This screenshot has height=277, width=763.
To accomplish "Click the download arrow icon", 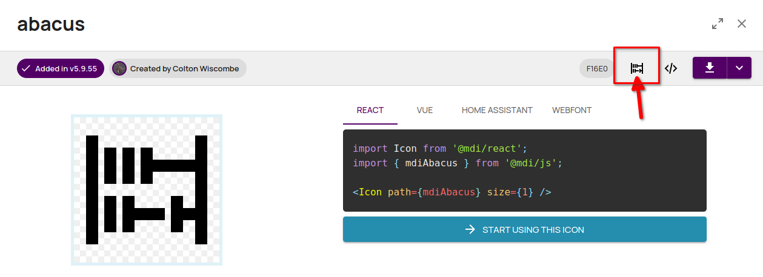I will tap(710, 68).
